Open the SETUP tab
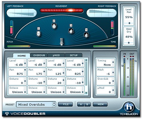 point(74,55)
